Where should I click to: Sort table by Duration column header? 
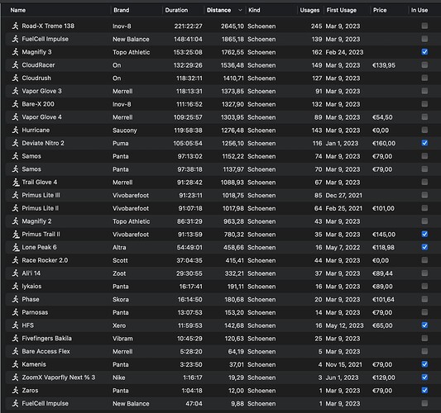[176, 10]
